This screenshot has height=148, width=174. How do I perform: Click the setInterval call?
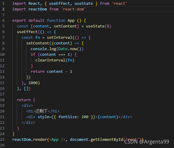click(x=60, y=38)
